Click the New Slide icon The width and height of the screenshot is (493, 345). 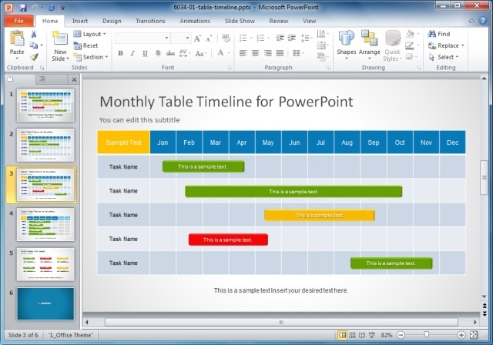pyautogui.click(x=60, y=39)
